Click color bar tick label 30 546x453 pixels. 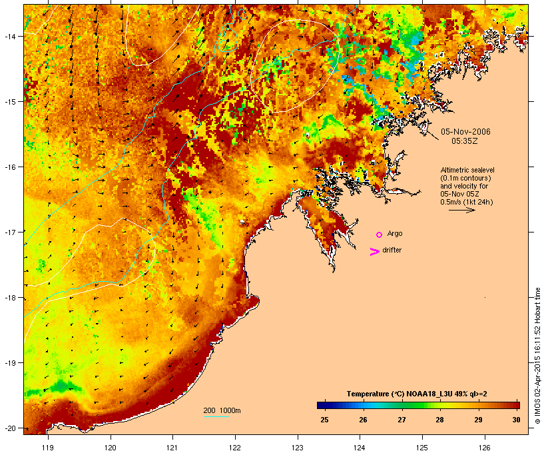point(517,420)
